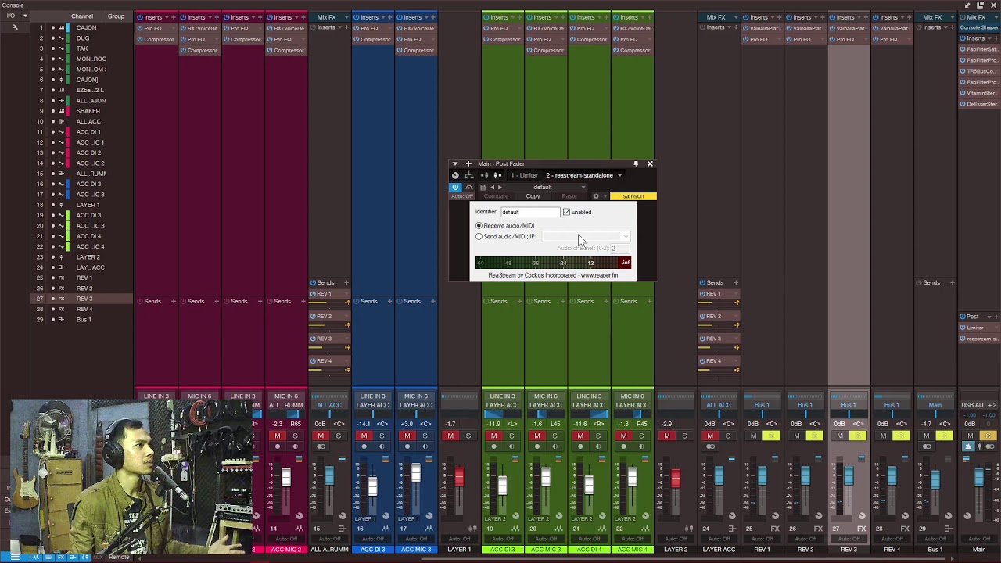This screenshot has height=563, width=1001.
Task: Click the channel editor knob icon
Action: pyautogui.click(x=456, y=175)
